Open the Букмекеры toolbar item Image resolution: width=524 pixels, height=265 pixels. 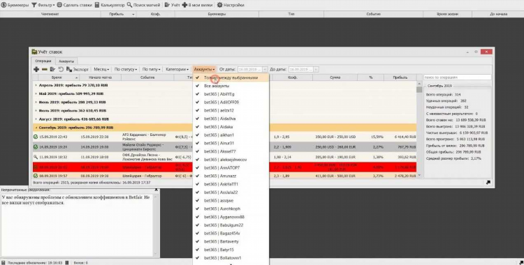coord(15,5)
